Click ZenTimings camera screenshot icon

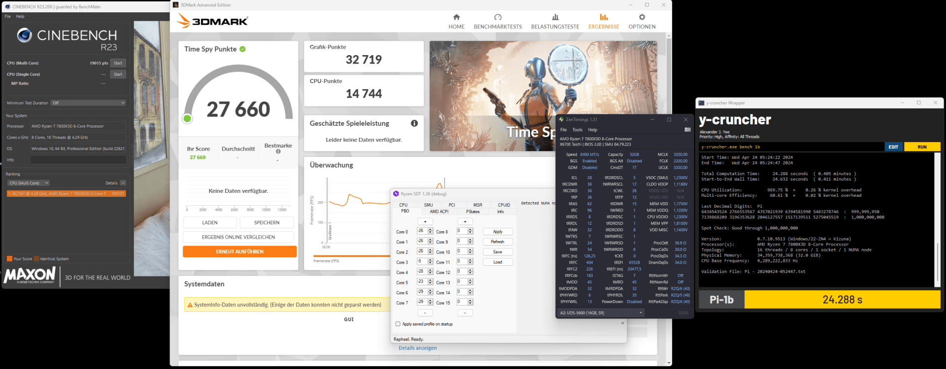coord(687,130)
